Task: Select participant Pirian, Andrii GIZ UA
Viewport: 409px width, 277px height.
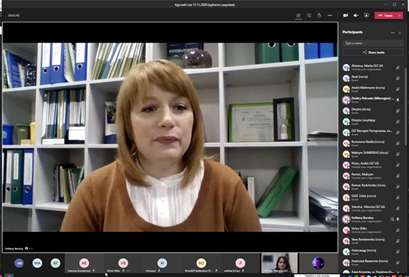Action: pyautogui.click(x=372, y=165)
